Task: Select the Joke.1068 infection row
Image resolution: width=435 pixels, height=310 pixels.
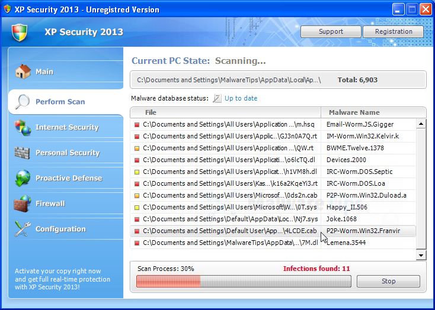Action: tap(273, 219)
